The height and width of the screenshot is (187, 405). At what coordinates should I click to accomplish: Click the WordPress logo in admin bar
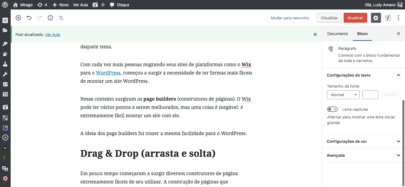coord(5,5)
